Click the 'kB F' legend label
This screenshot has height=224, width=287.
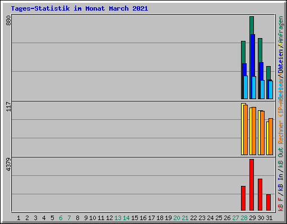coord(281,204)
